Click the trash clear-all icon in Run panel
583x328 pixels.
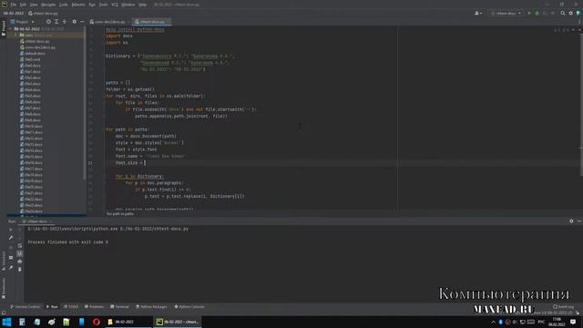point(20,269)
